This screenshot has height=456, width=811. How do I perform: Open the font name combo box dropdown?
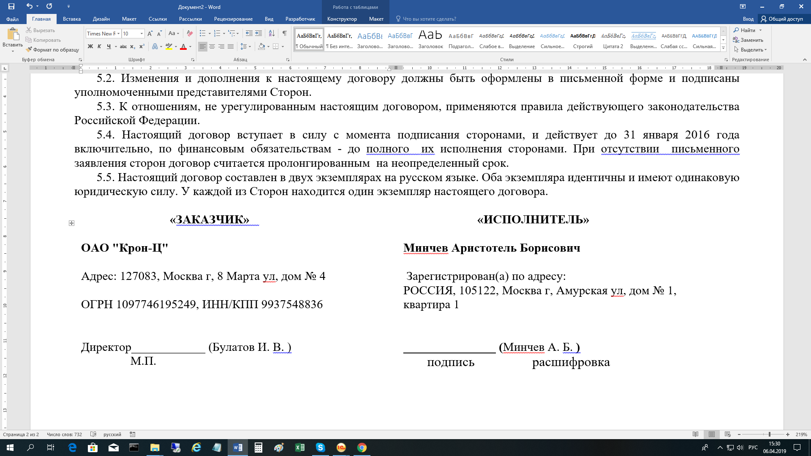click(119, 33)
